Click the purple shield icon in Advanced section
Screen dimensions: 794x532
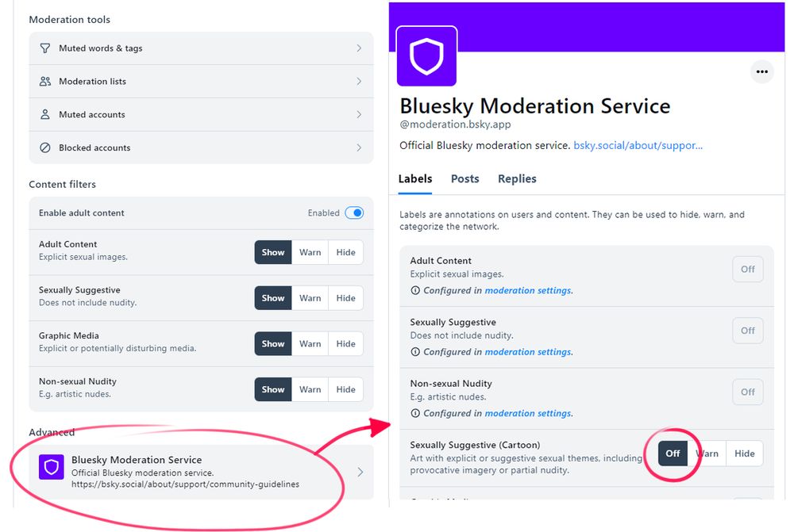(x=51, y=467)
